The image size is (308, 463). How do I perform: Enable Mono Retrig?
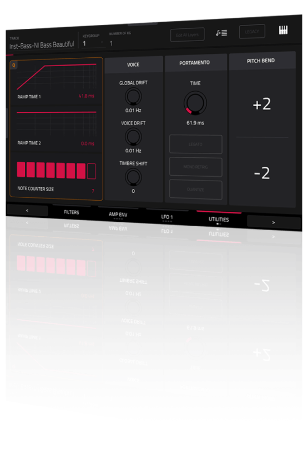point(196,167)
